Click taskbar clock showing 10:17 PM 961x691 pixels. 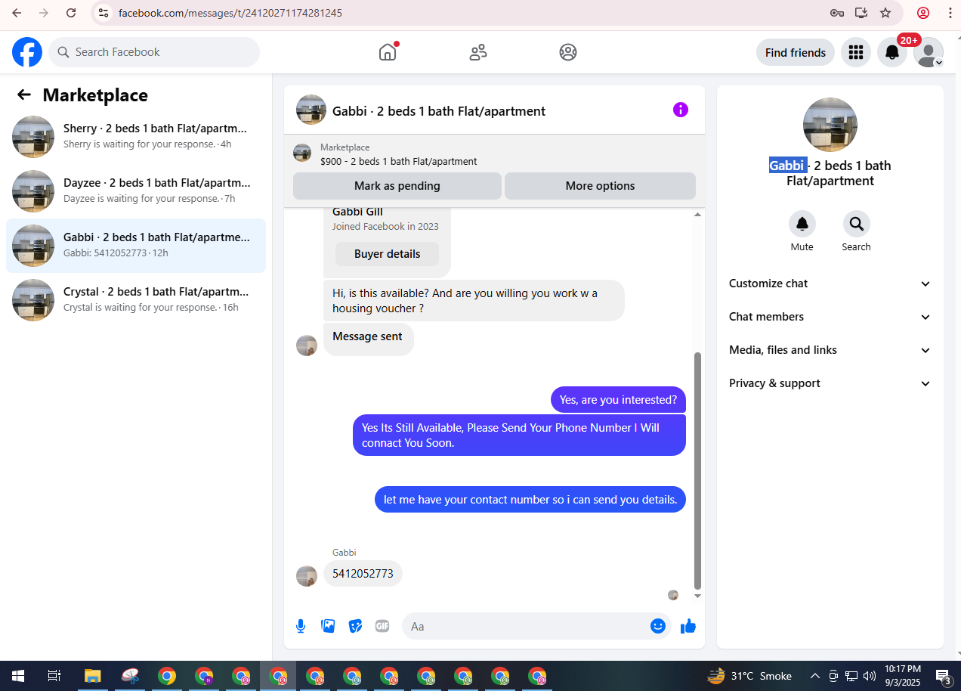[x=903, y=676]
